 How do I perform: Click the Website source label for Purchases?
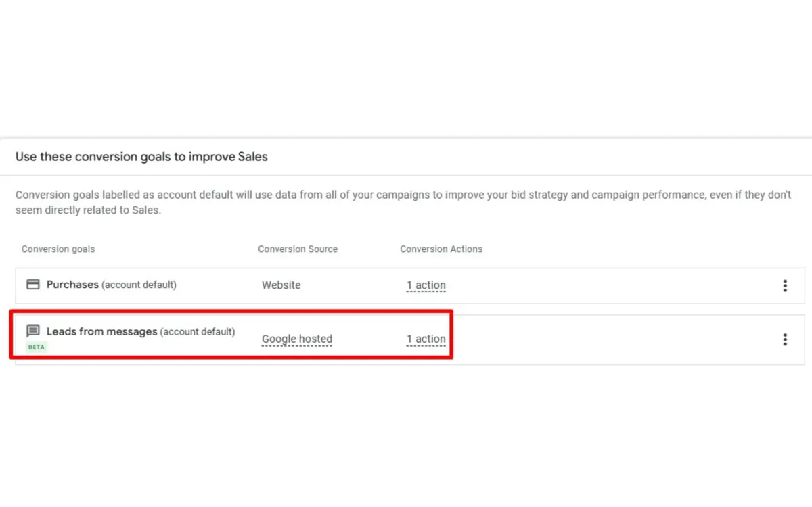coord(281,285)
